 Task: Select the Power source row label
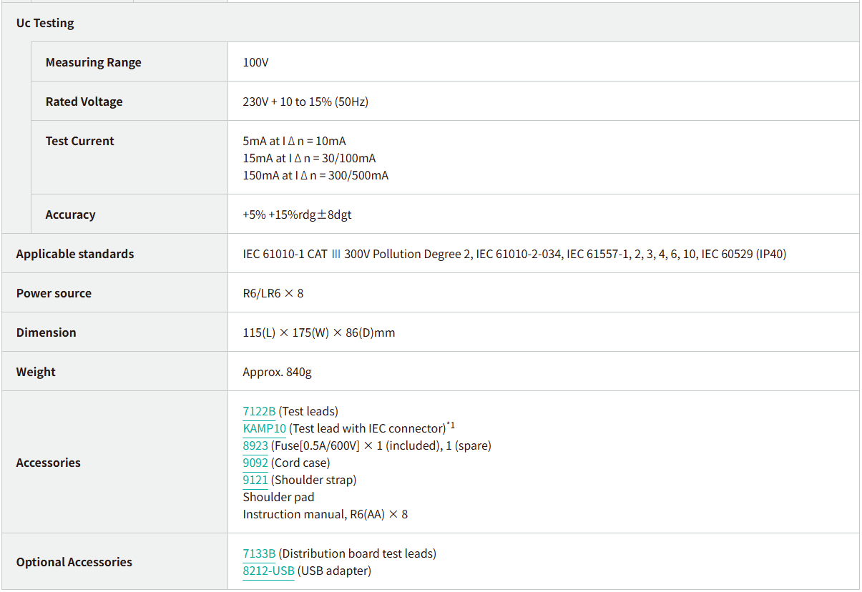point(54,293)
